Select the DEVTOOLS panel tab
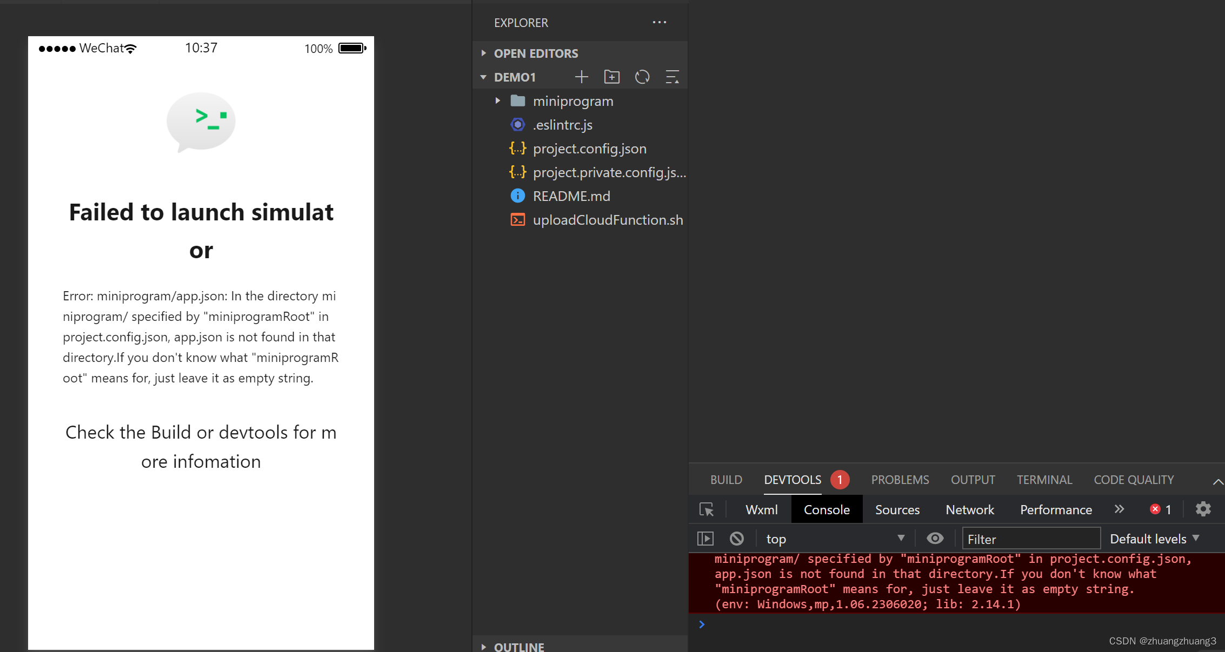 (x=793, y=480)
